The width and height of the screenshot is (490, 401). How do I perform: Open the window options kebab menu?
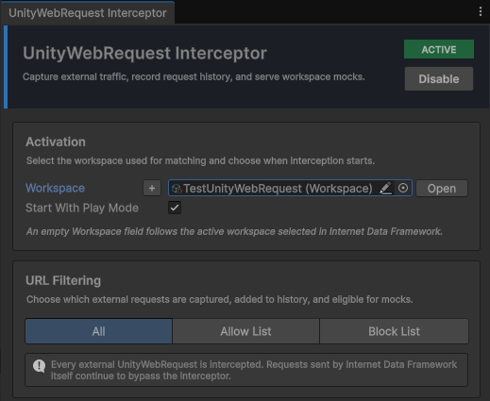480,11
